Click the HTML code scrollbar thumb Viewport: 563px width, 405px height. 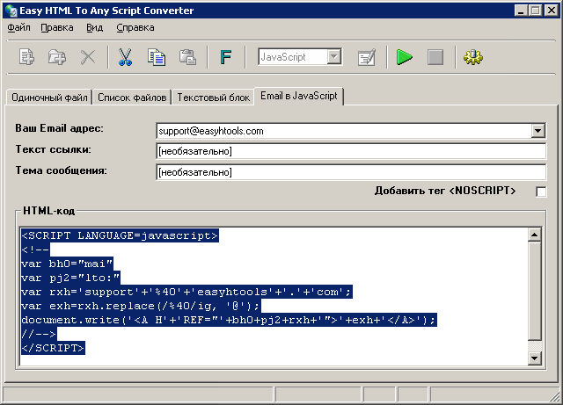tap(534, 291)
